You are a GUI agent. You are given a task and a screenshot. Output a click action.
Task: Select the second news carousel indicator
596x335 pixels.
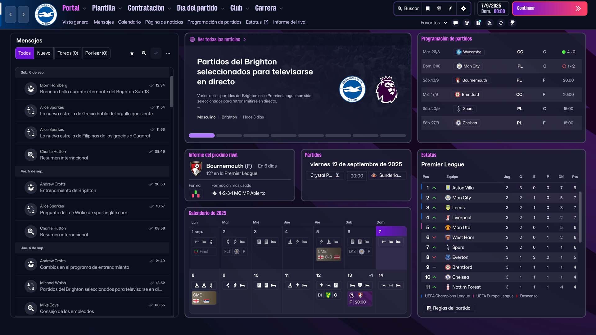click(x=229, y=136)
